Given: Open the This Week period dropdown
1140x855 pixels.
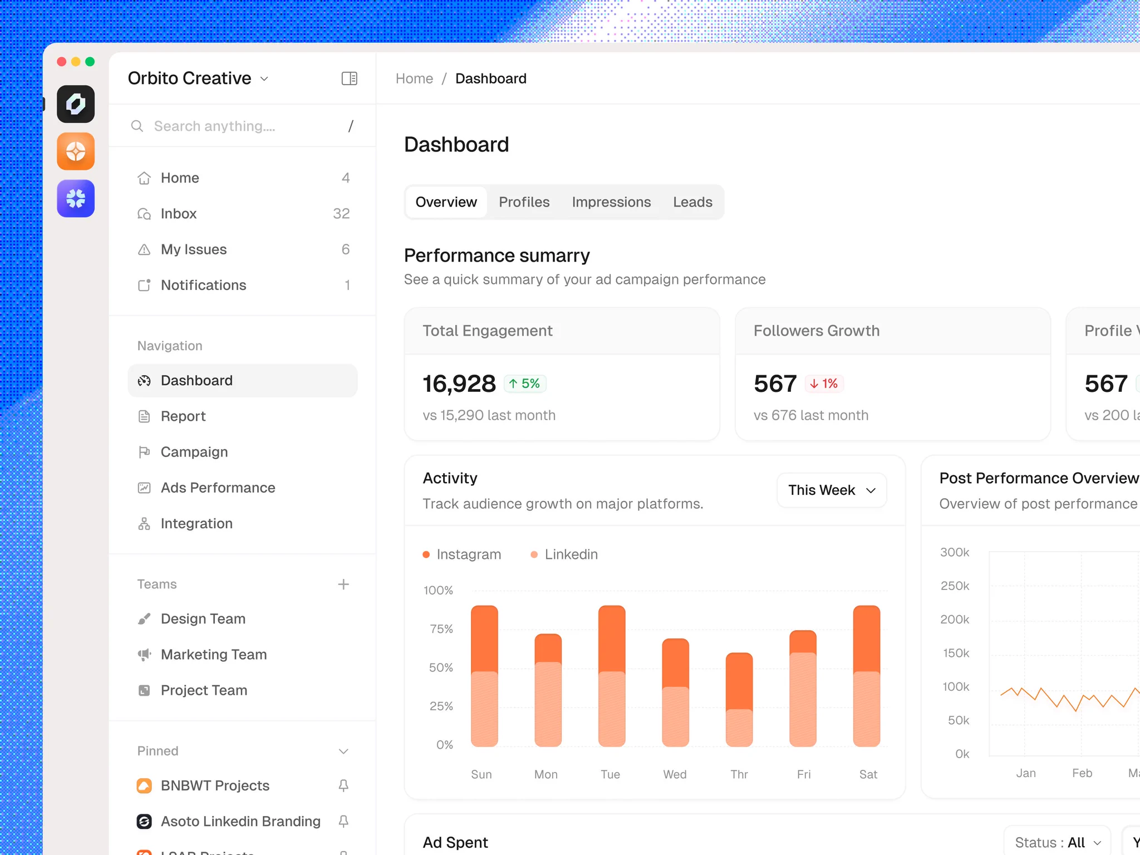Looking at the screenshot, I should point(832,490).
